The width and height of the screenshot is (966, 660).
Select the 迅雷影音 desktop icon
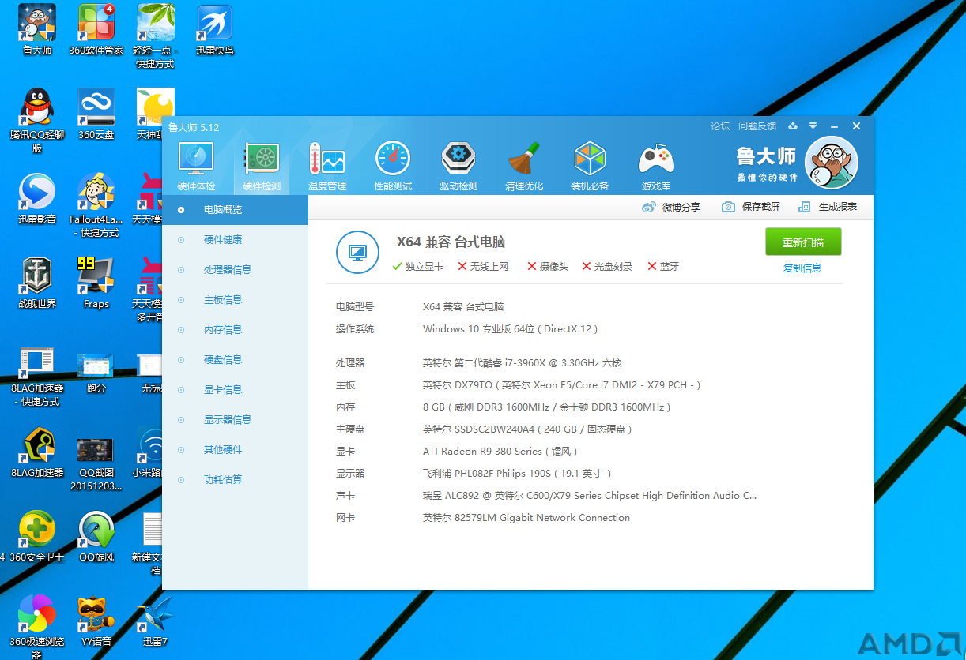[x=37, y=199]
